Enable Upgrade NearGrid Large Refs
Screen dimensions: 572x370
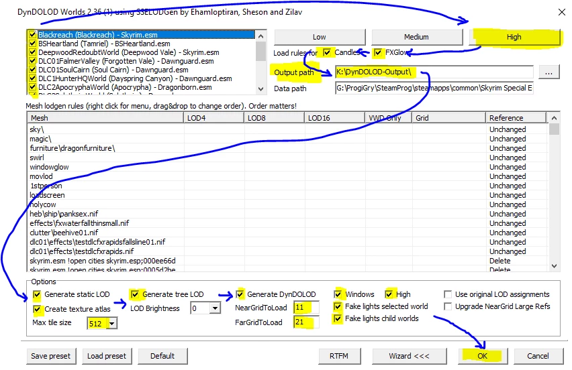pos(448,306)
